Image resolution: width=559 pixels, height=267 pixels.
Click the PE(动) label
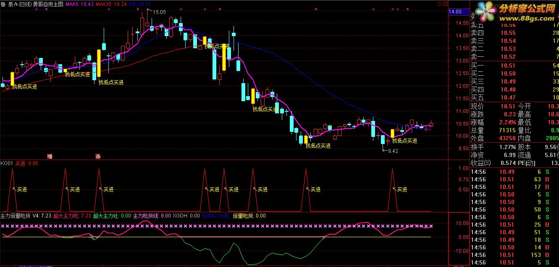pos(527,163)
